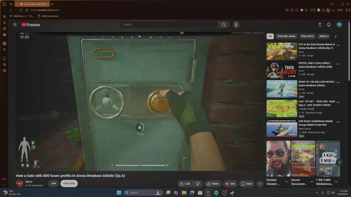The height and width of the screenshot is (197, 351).
Task: Select the From So1o chip
Action: pyautogui.click(x=307, y=36)
